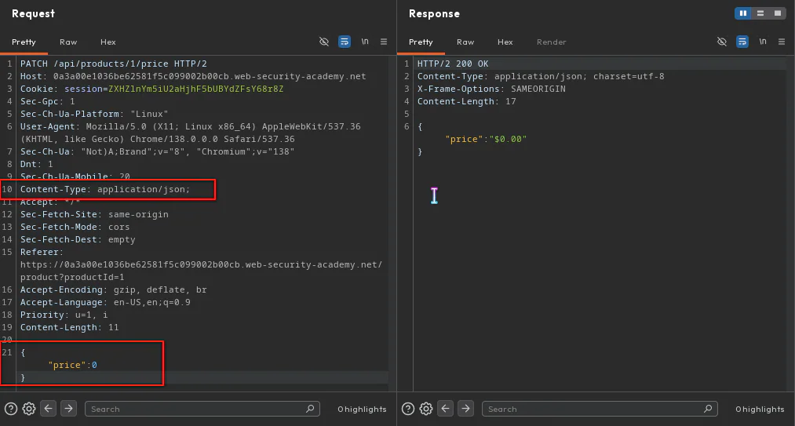Click the Request search input field
This screenshot has width=795, height=426.
pos(202,409)
